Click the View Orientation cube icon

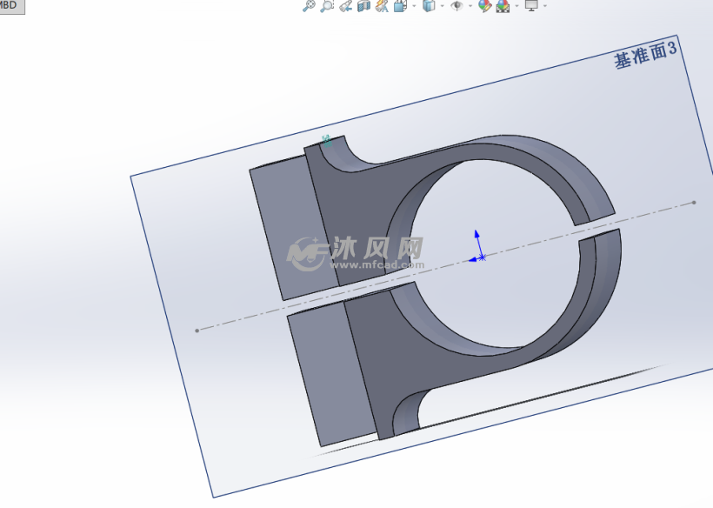tap(400, 6)
